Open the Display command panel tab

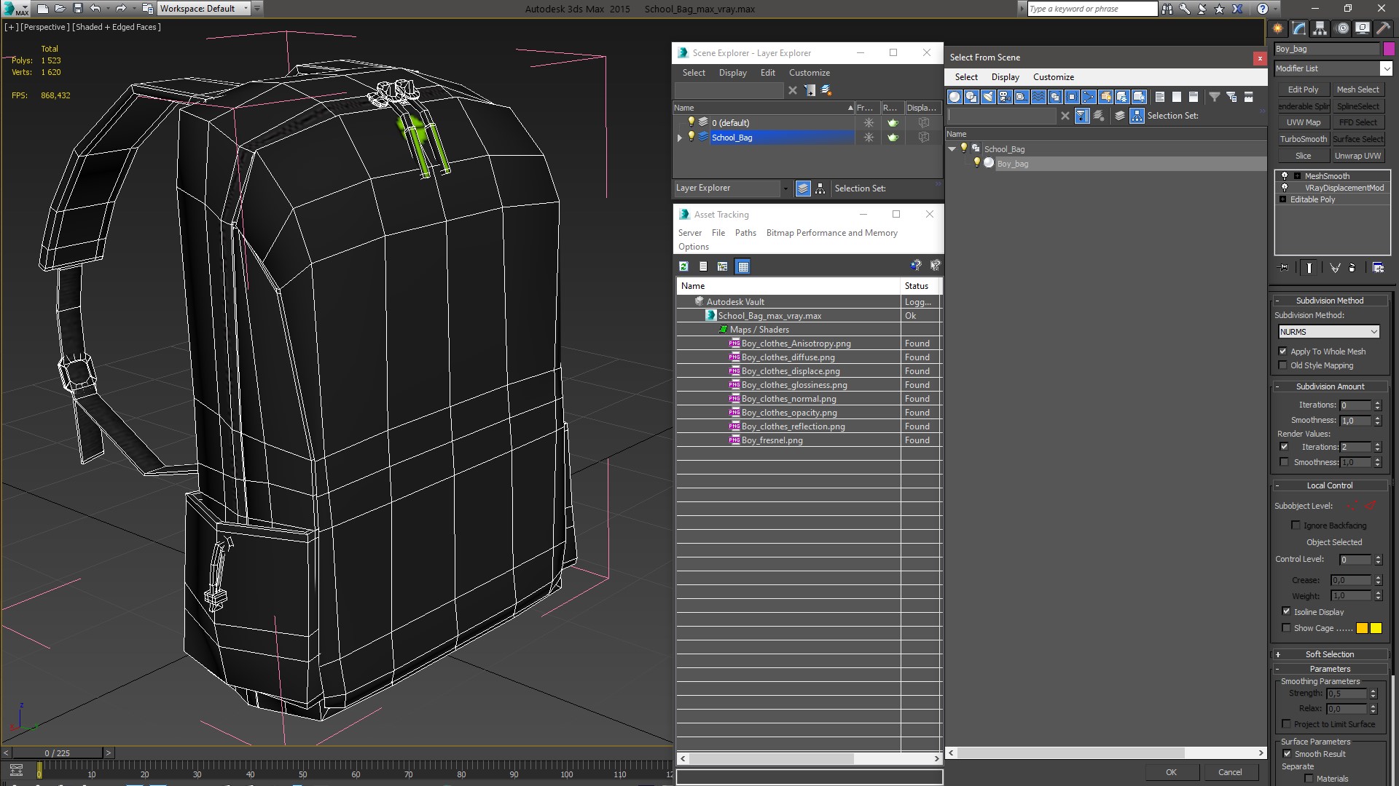(x=1363, y=28)
